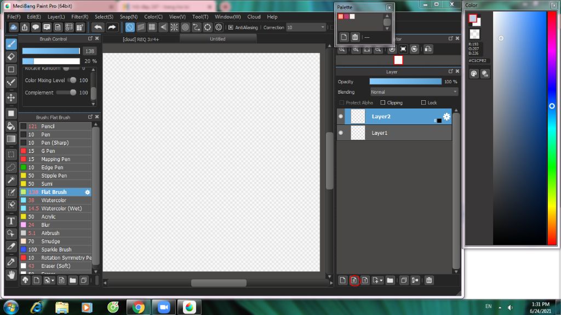Switch to the Untitled canvas tab
The height and width of the screenshot is (315, 561).
[217, 39]
